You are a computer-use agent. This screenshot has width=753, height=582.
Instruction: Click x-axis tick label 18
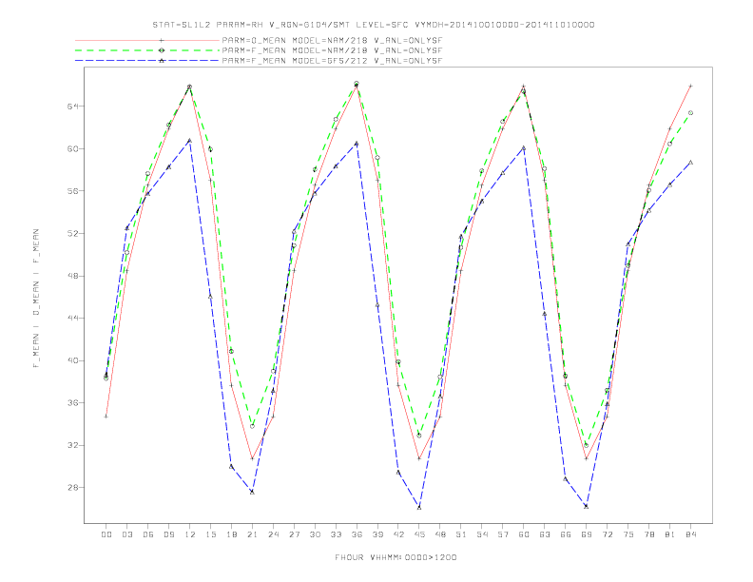pyautogui.click(x=231, y=534)
